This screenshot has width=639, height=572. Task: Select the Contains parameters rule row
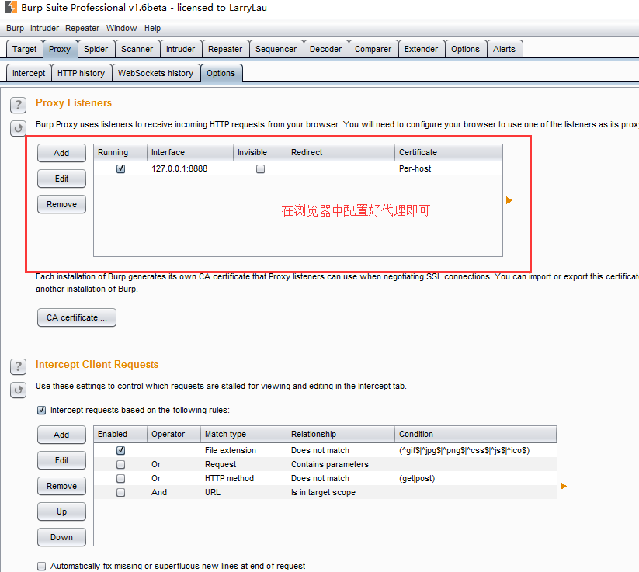tap(325, 464)
